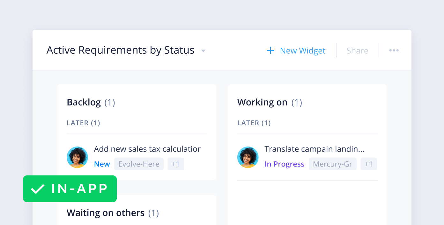Screen dimensions: 444x225
Task: Click the purple In Progress status label
Action: [x=284, y=164]
